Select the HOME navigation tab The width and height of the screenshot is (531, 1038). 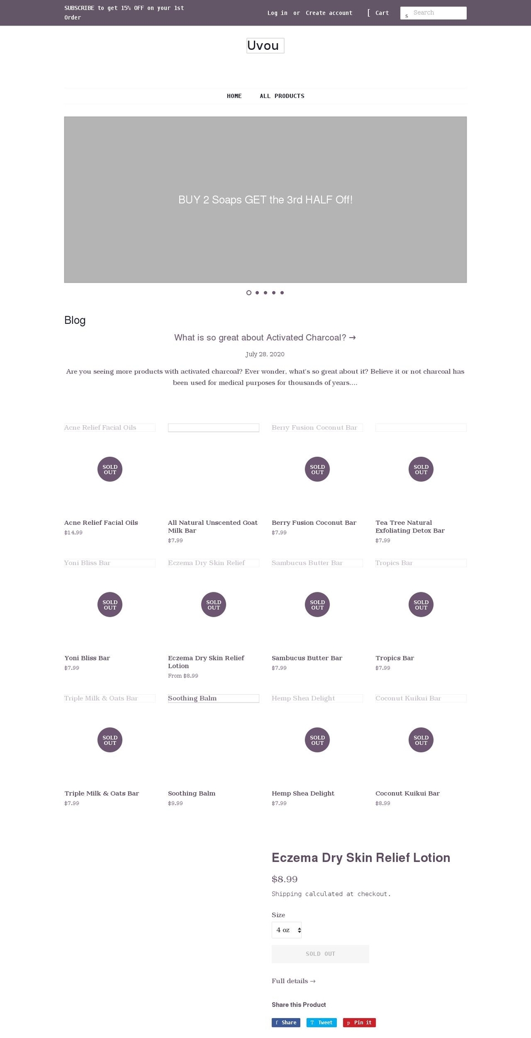pos(234,96)
